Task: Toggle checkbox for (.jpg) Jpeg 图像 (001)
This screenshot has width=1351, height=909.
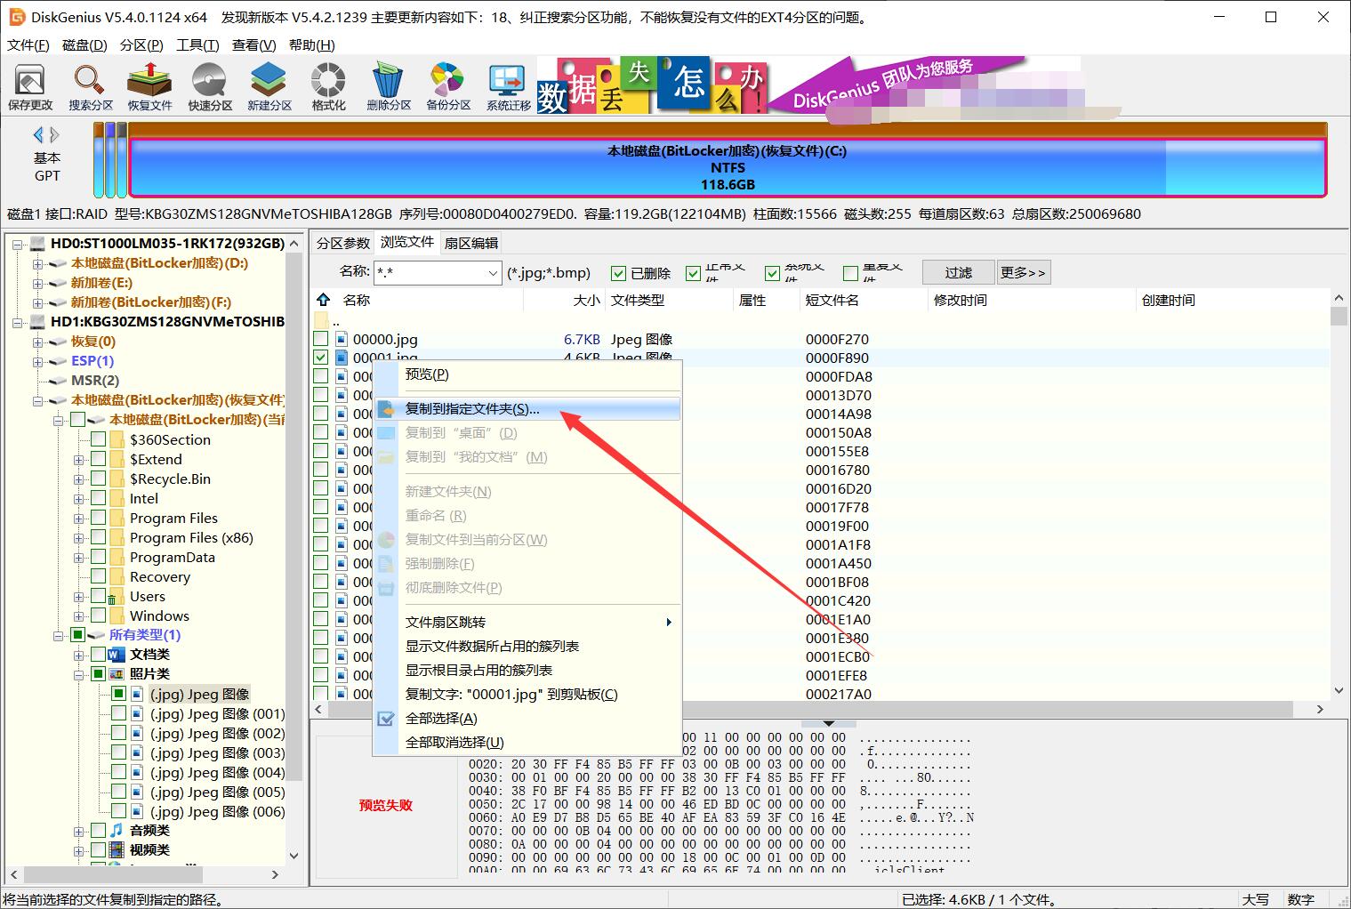Action: point(118,713)
